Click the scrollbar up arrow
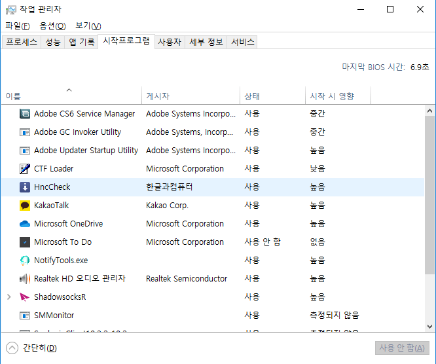 pyautogui.click(x=430, y=111)
